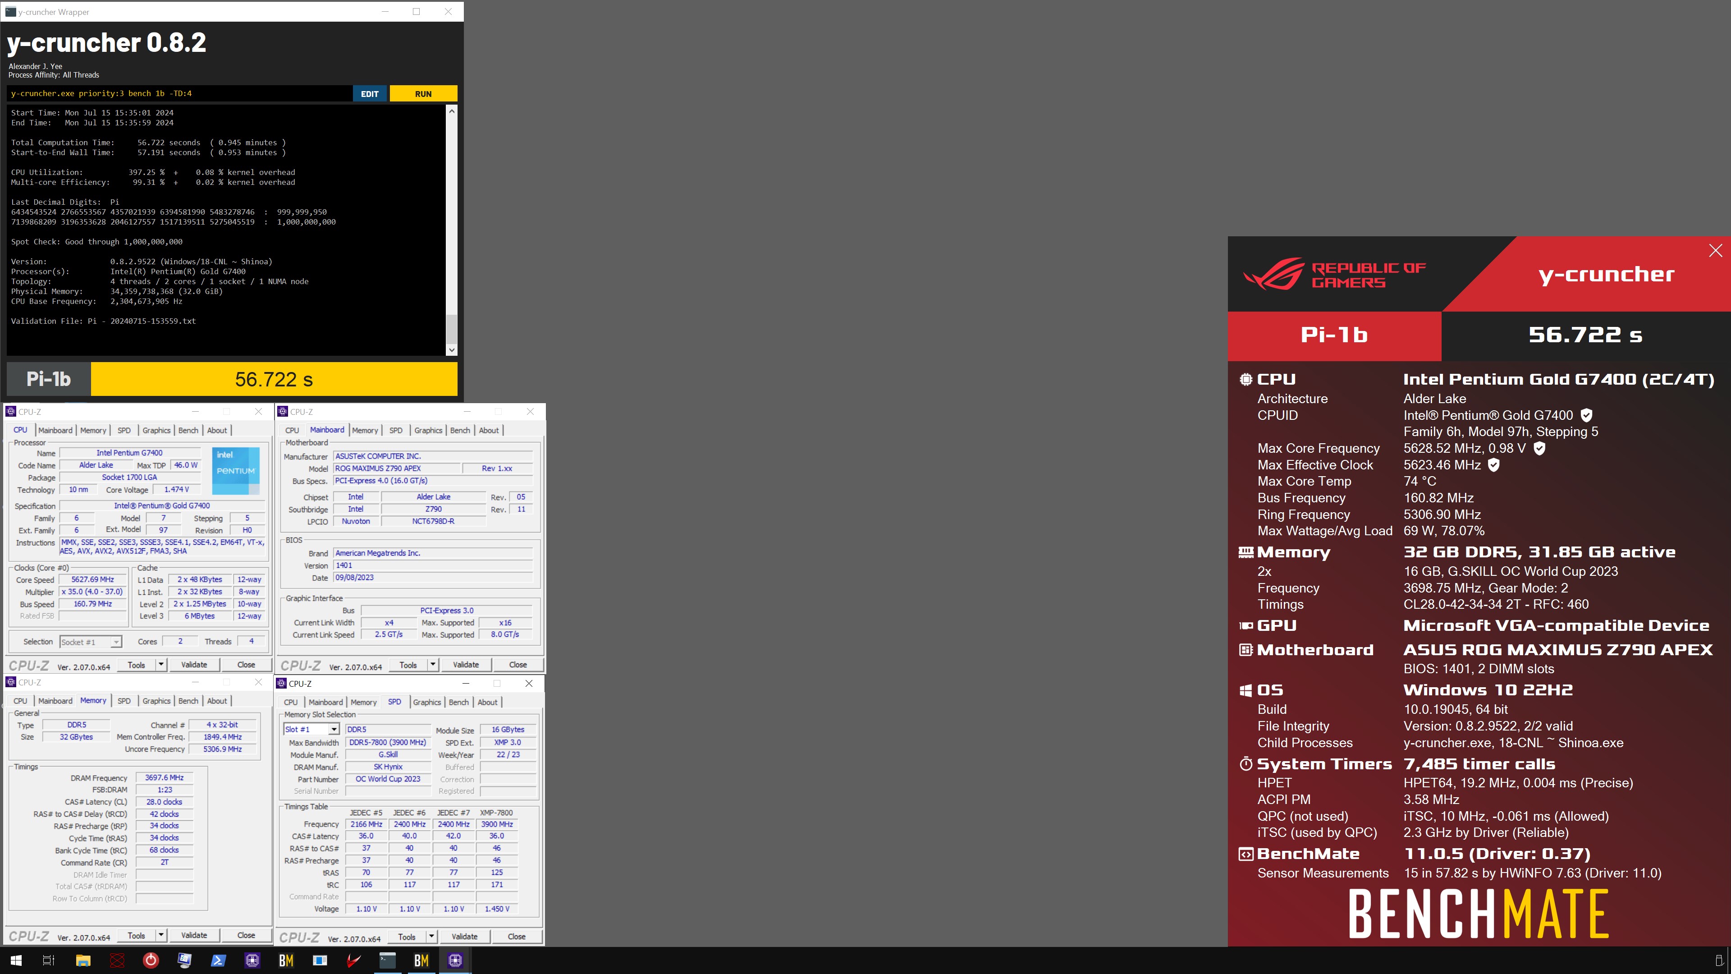Click the EDIT button in y-cruncher Wrapper
1731x974 pixels.
pos(370,93)
